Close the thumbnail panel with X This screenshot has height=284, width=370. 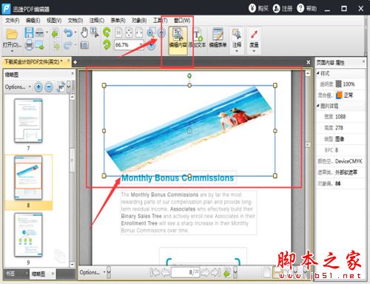coord(73,73)
